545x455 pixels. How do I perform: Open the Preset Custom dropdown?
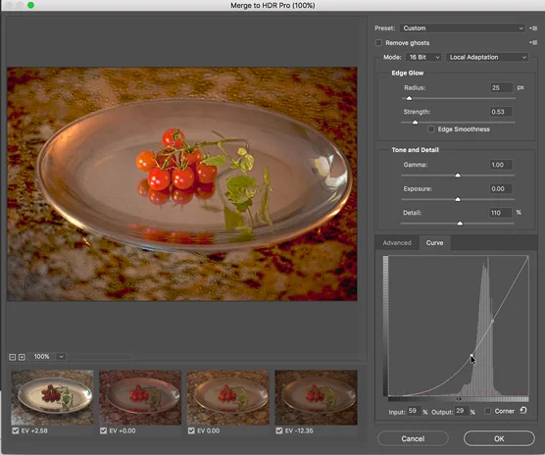point(462,28)
